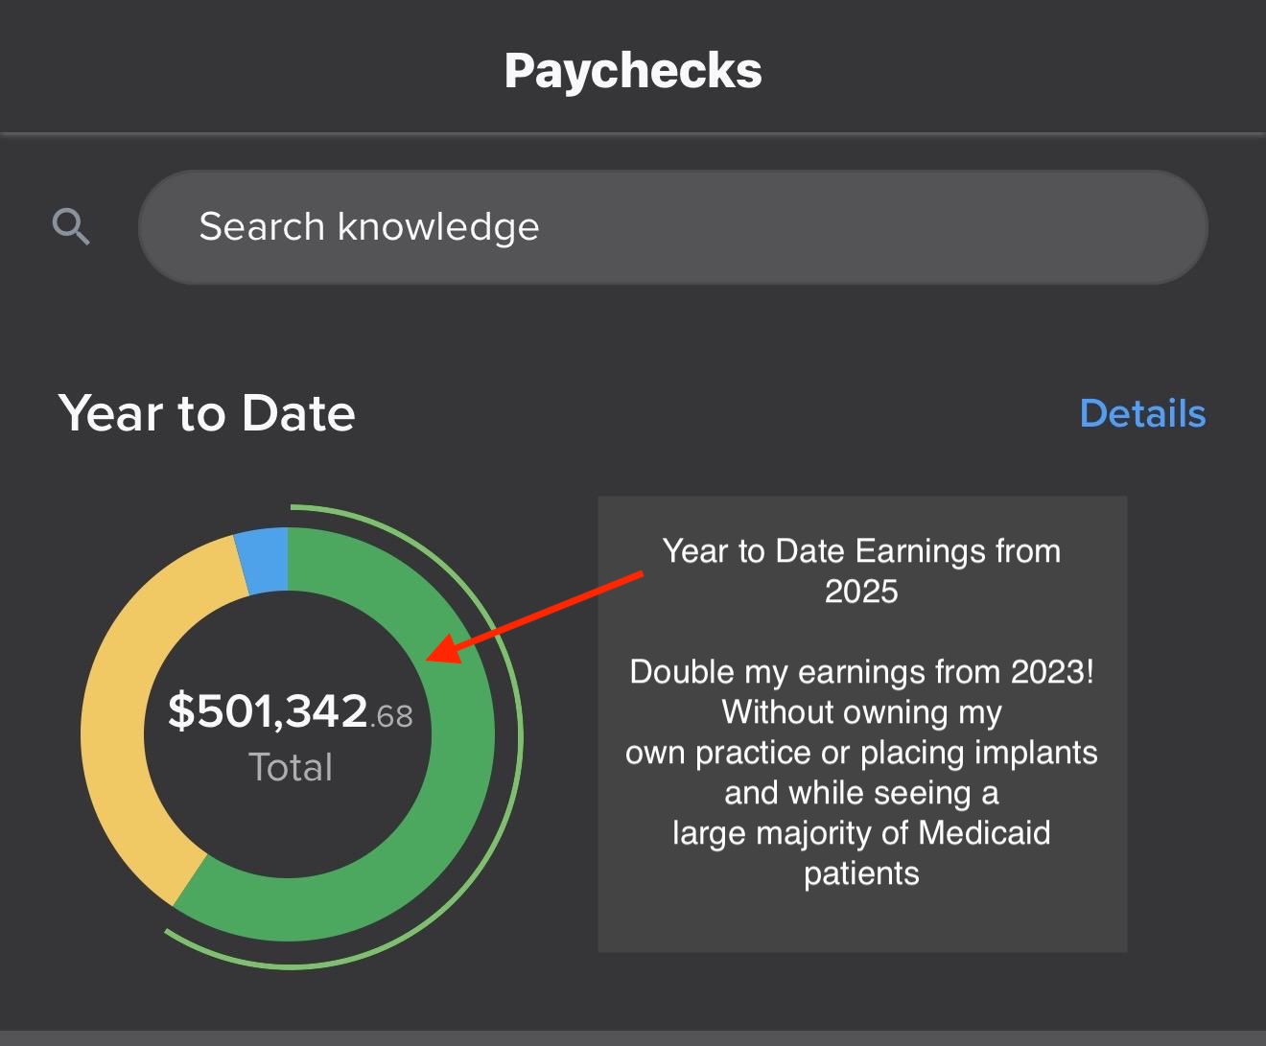Click the Total label under the amount
This screenshot has width=1266, height=1046.
tap(291, 767)
